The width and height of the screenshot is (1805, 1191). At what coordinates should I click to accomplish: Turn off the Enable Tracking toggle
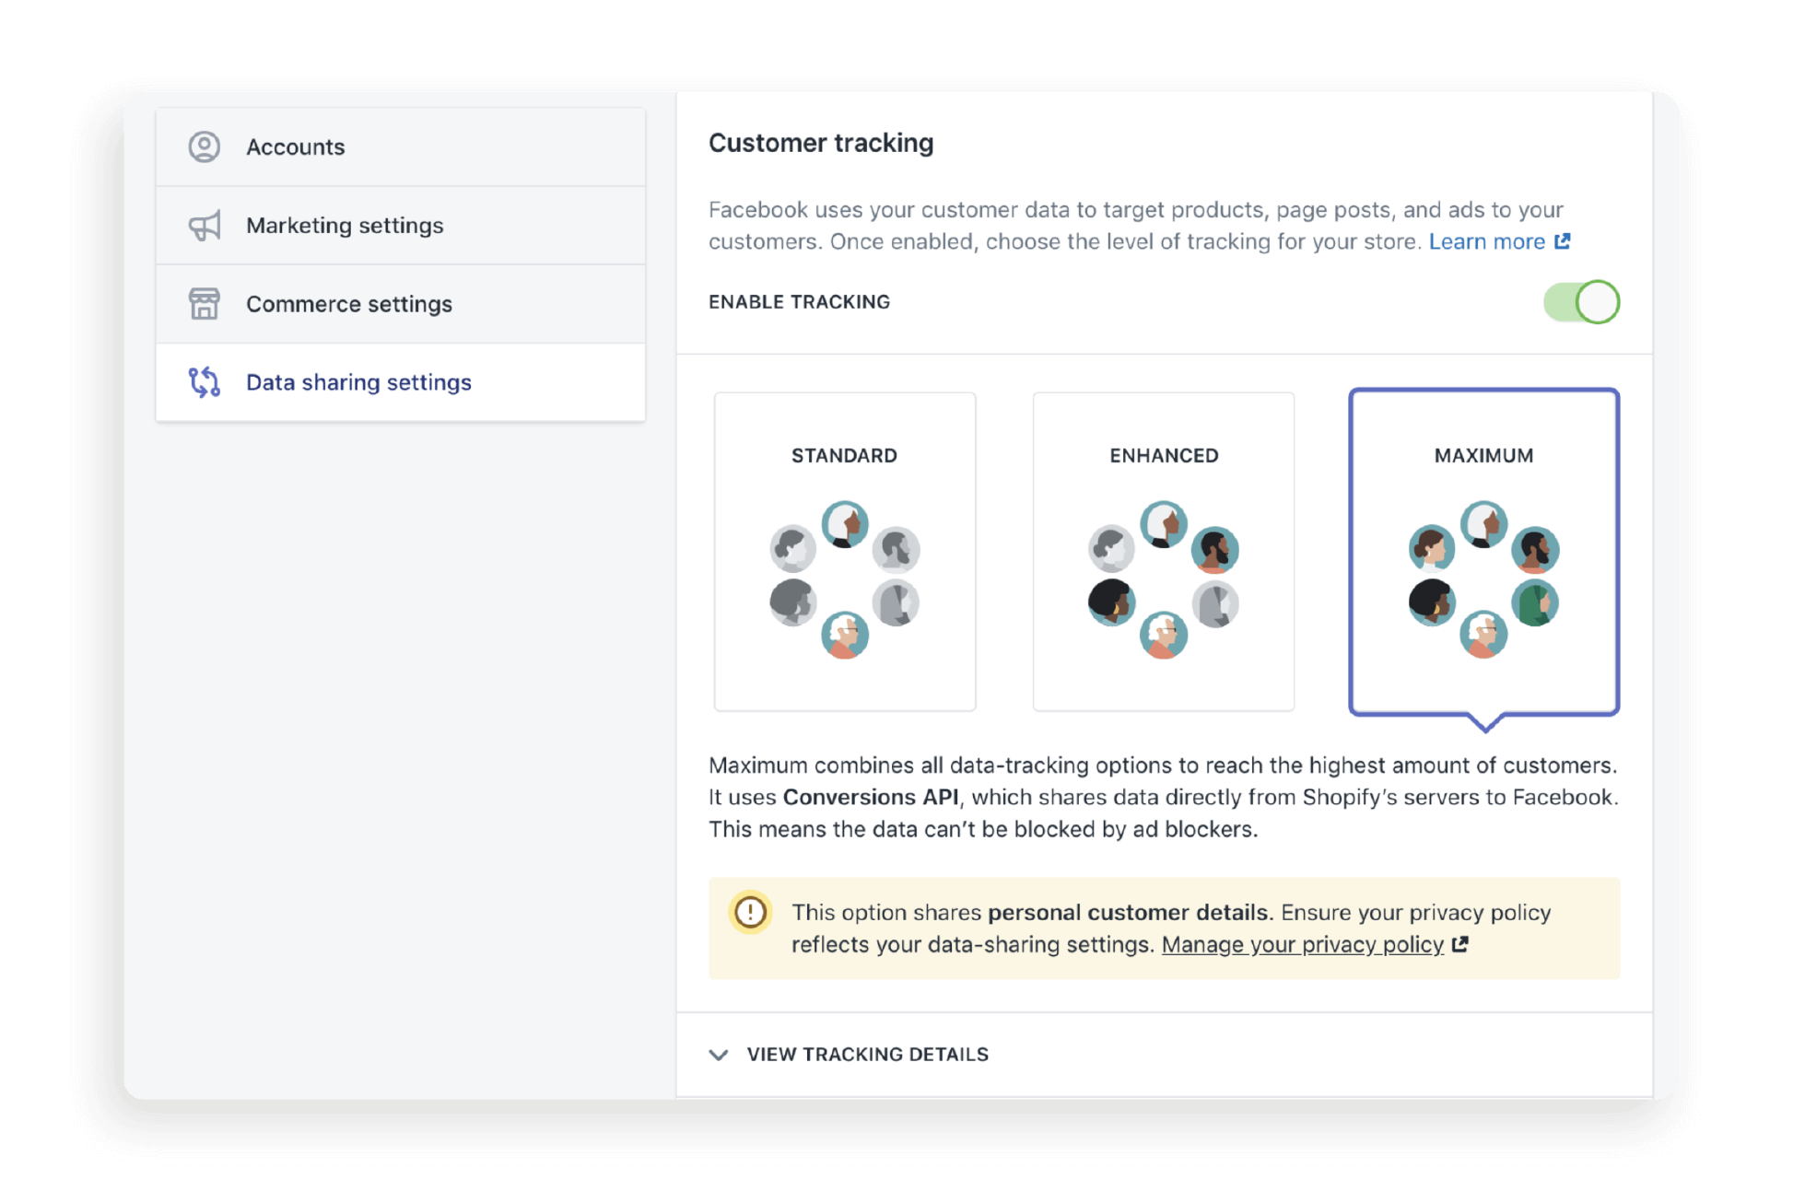click(x=1581, y=302)
